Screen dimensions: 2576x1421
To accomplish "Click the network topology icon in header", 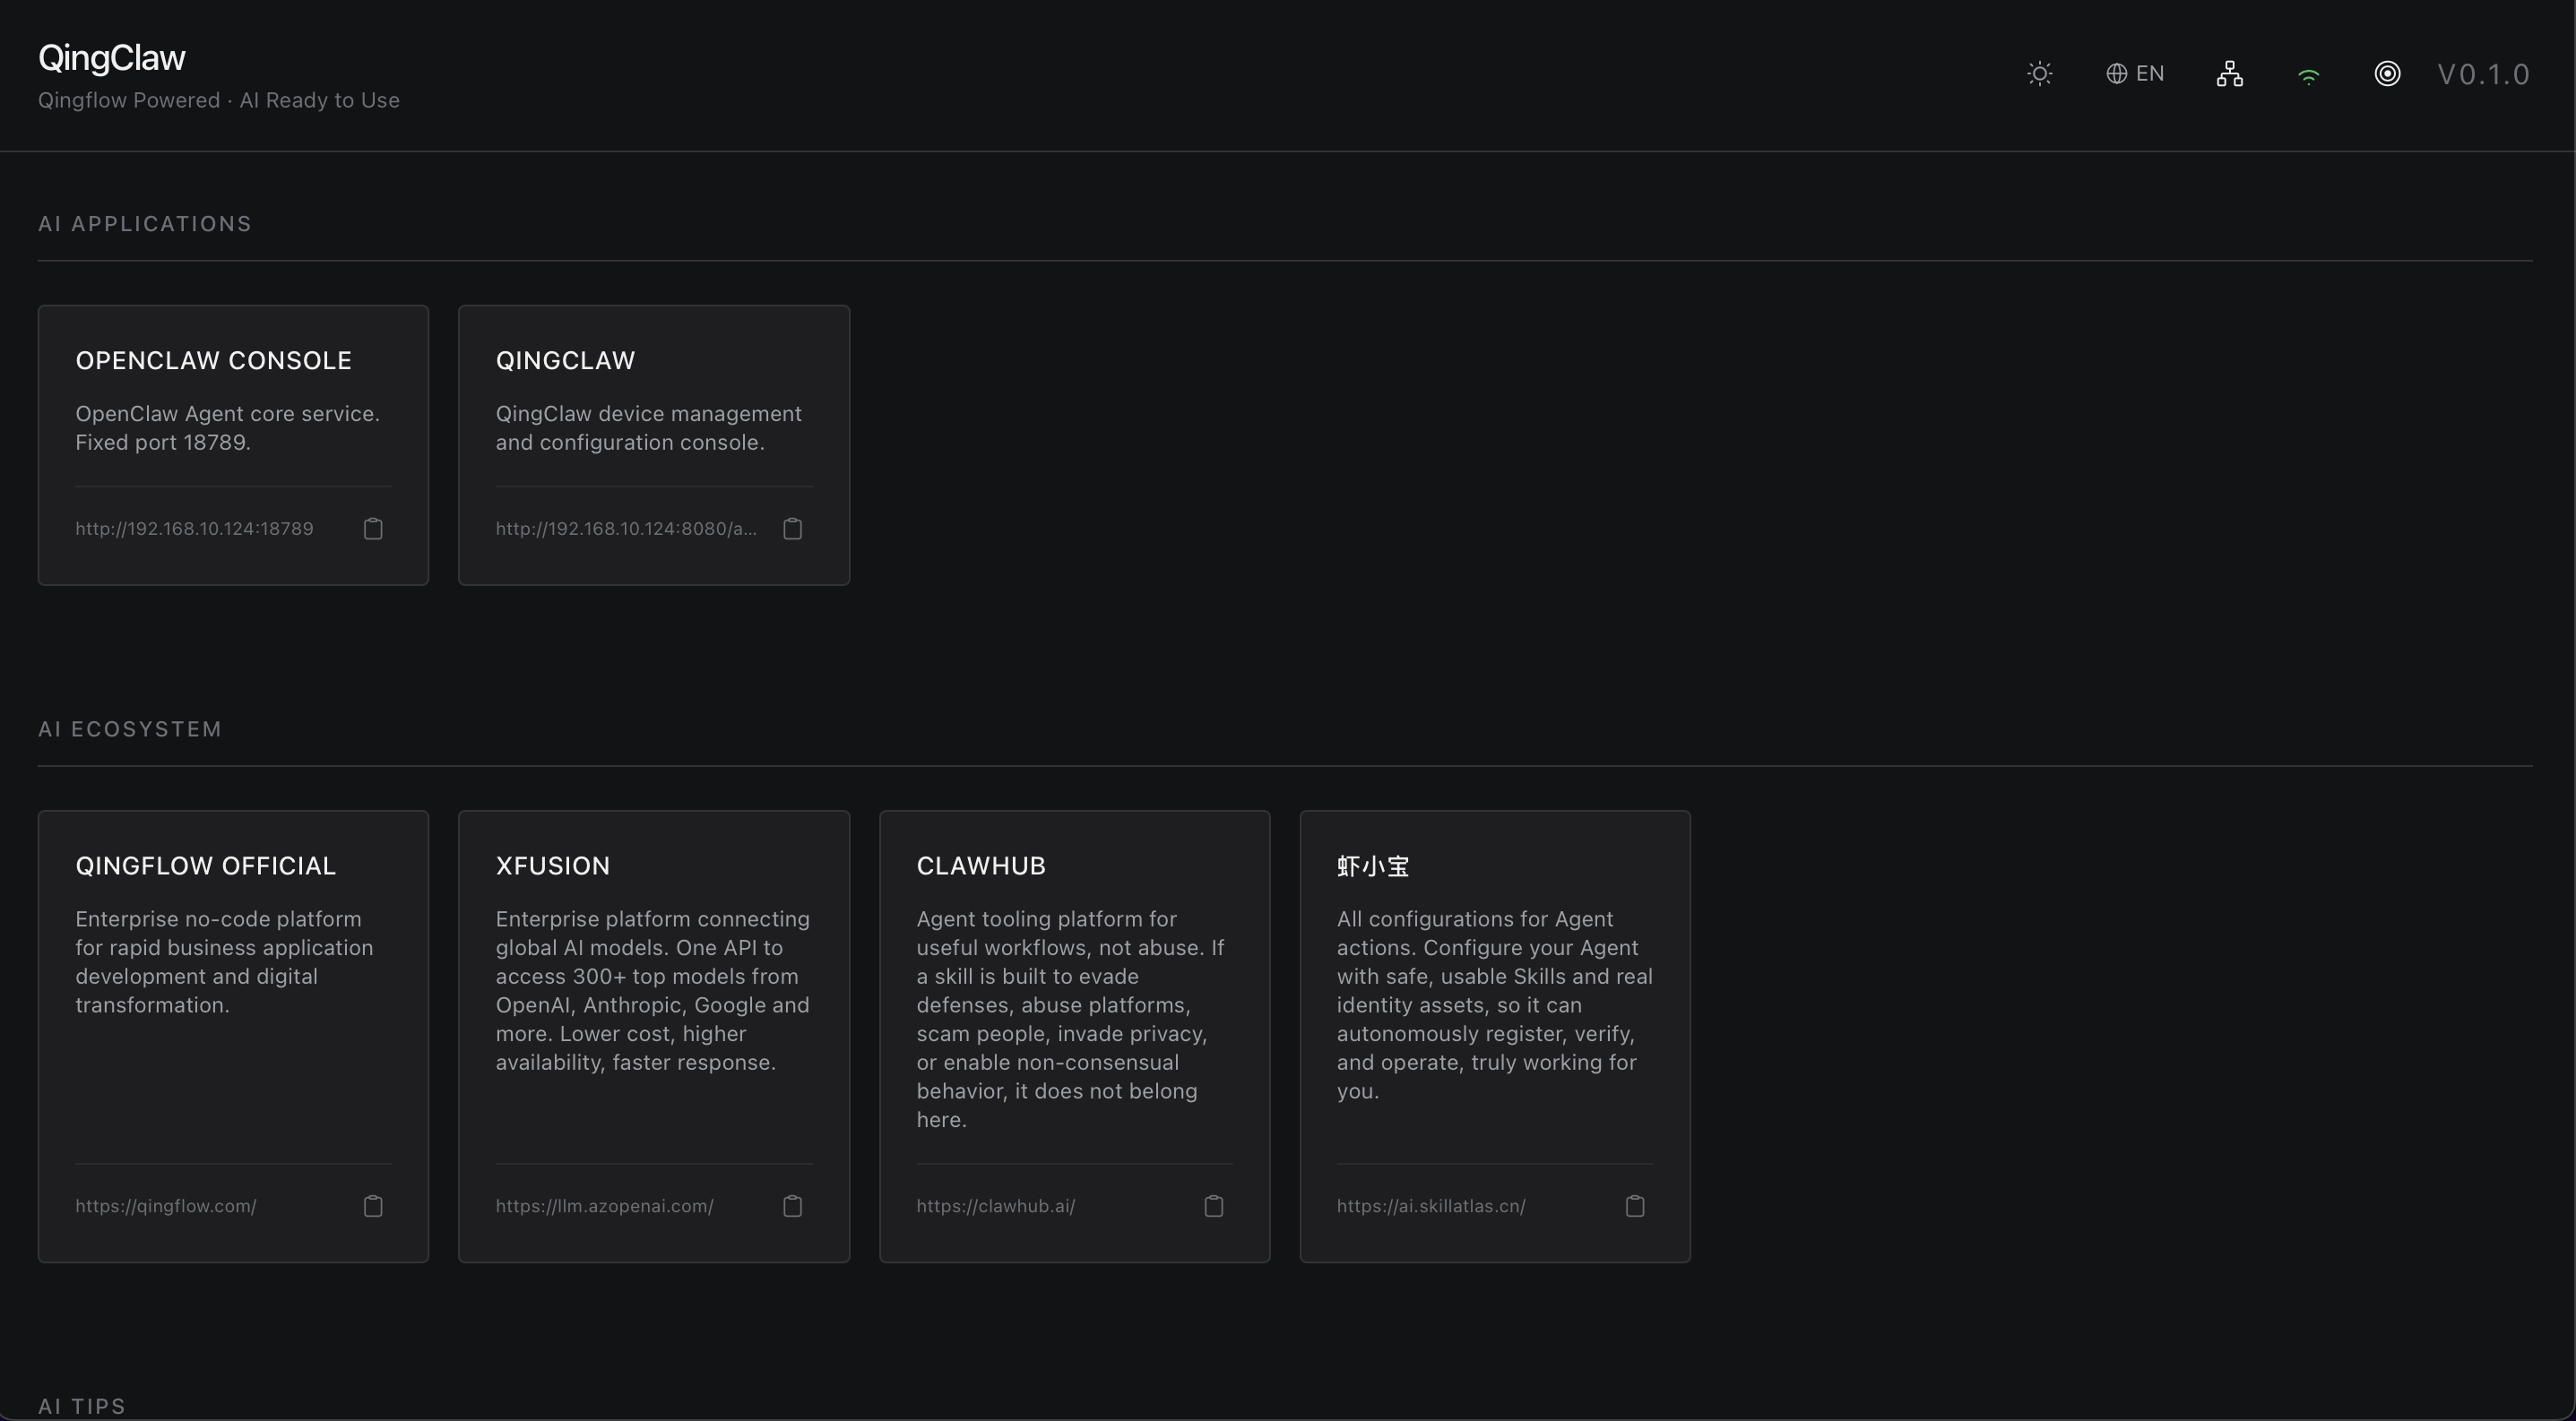I will pyautogui.click(x=2230, y=74).
